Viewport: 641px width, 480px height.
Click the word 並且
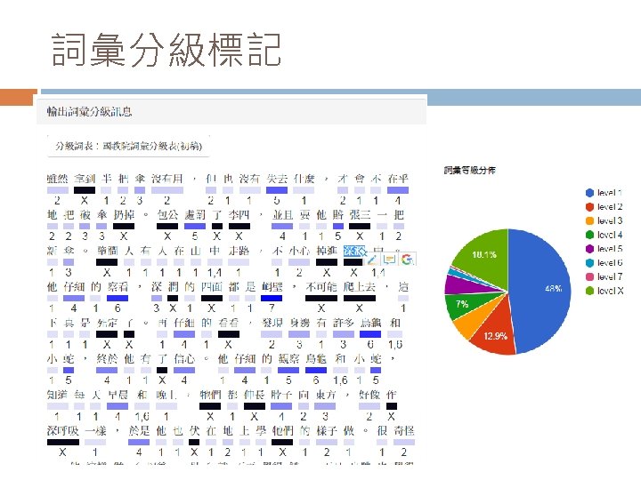pos(282,215)
